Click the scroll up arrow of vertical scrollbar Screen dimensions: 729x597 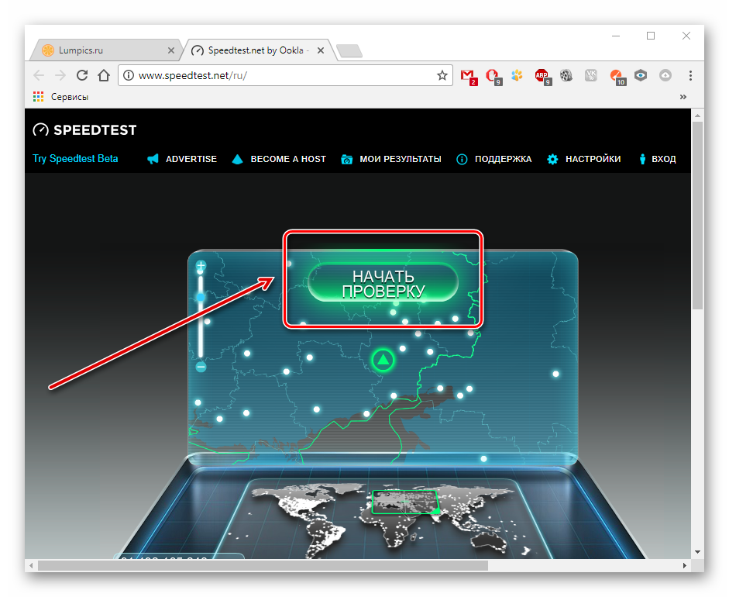[697, 115]
